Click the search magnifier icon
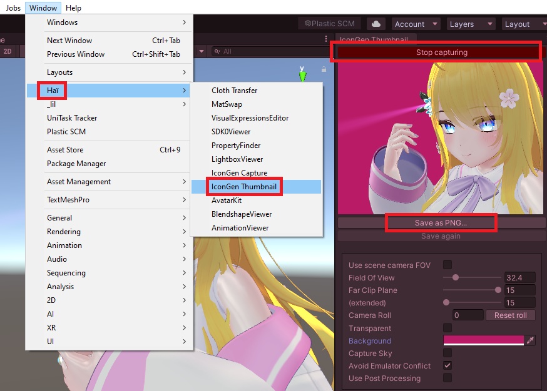The height and width of the screenshot is (391, 547). click(217, 51)
